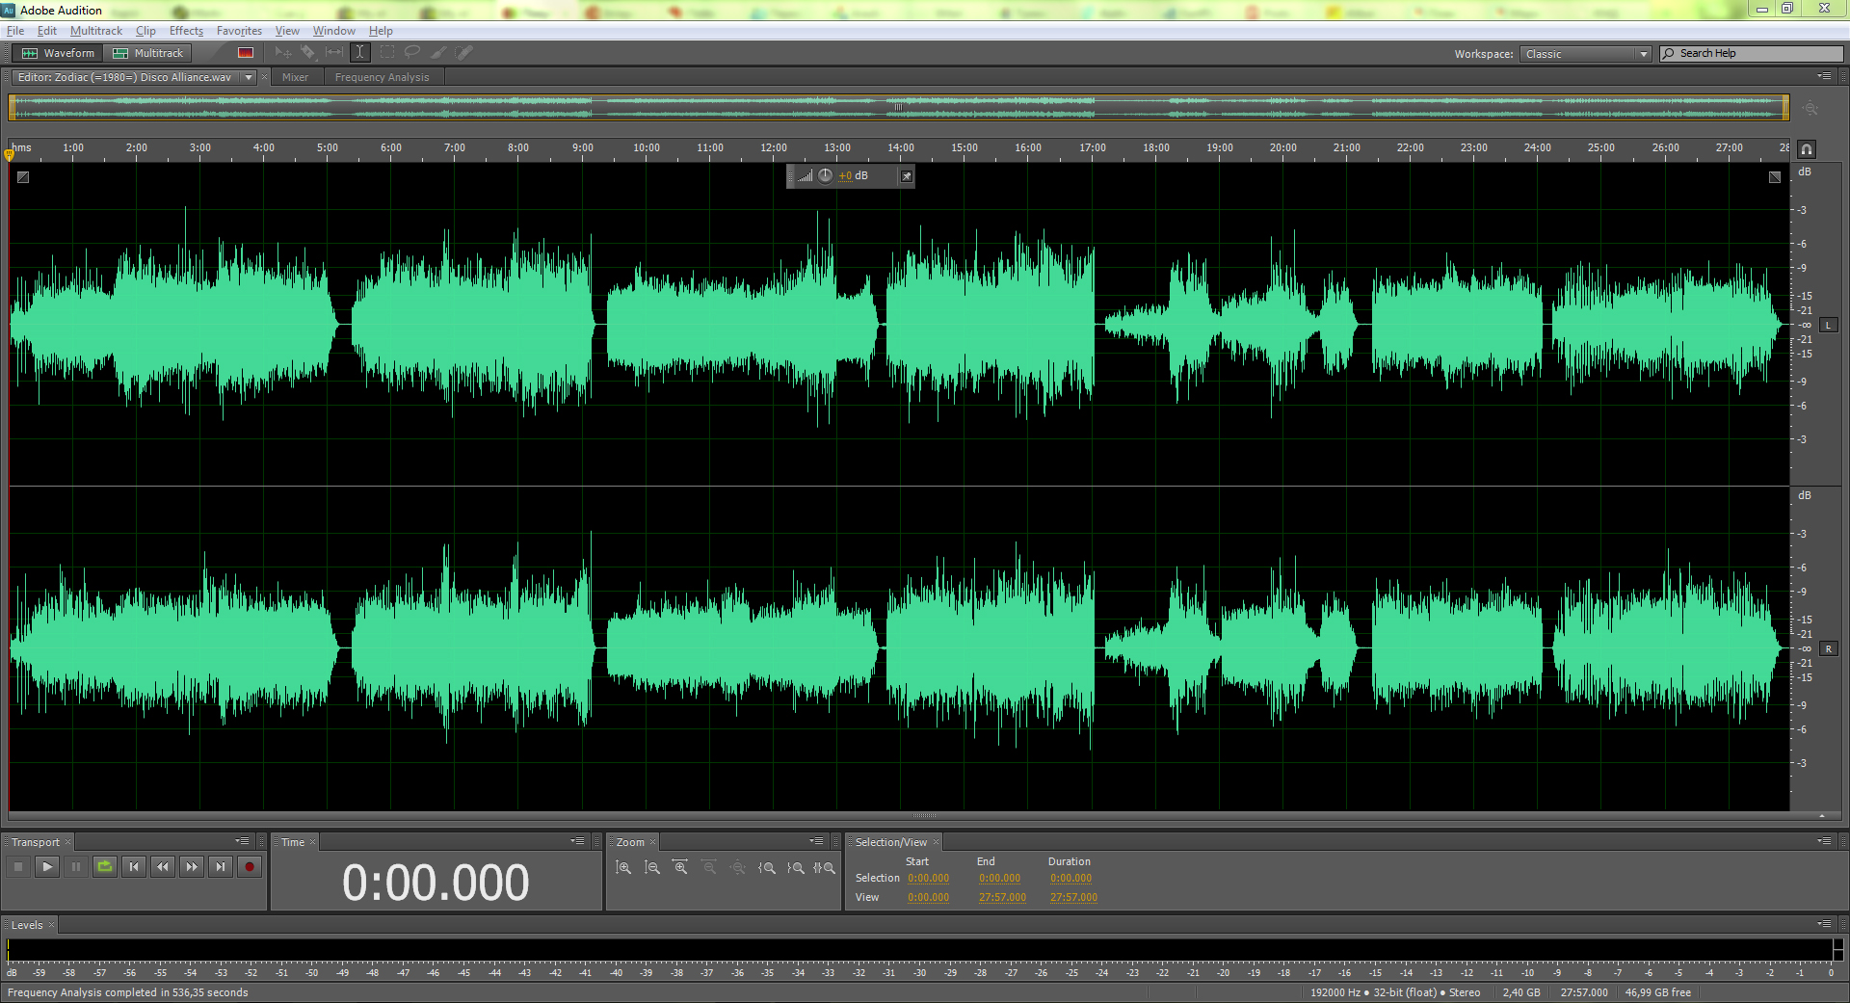
Task: Click Zoom In Amplitude icon
Action: tap(623, 868)
